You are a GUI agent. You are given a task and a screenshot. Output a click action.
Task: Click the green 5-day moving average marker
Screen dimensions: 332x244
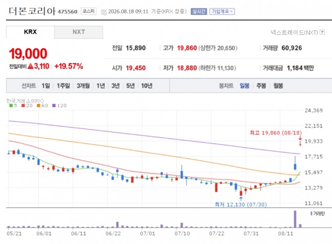[x=11, y=106]
